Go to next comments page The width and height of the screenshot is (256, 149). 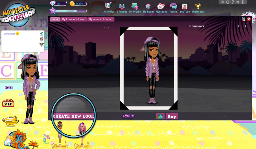pyautogui.click(x=246, y=26)
